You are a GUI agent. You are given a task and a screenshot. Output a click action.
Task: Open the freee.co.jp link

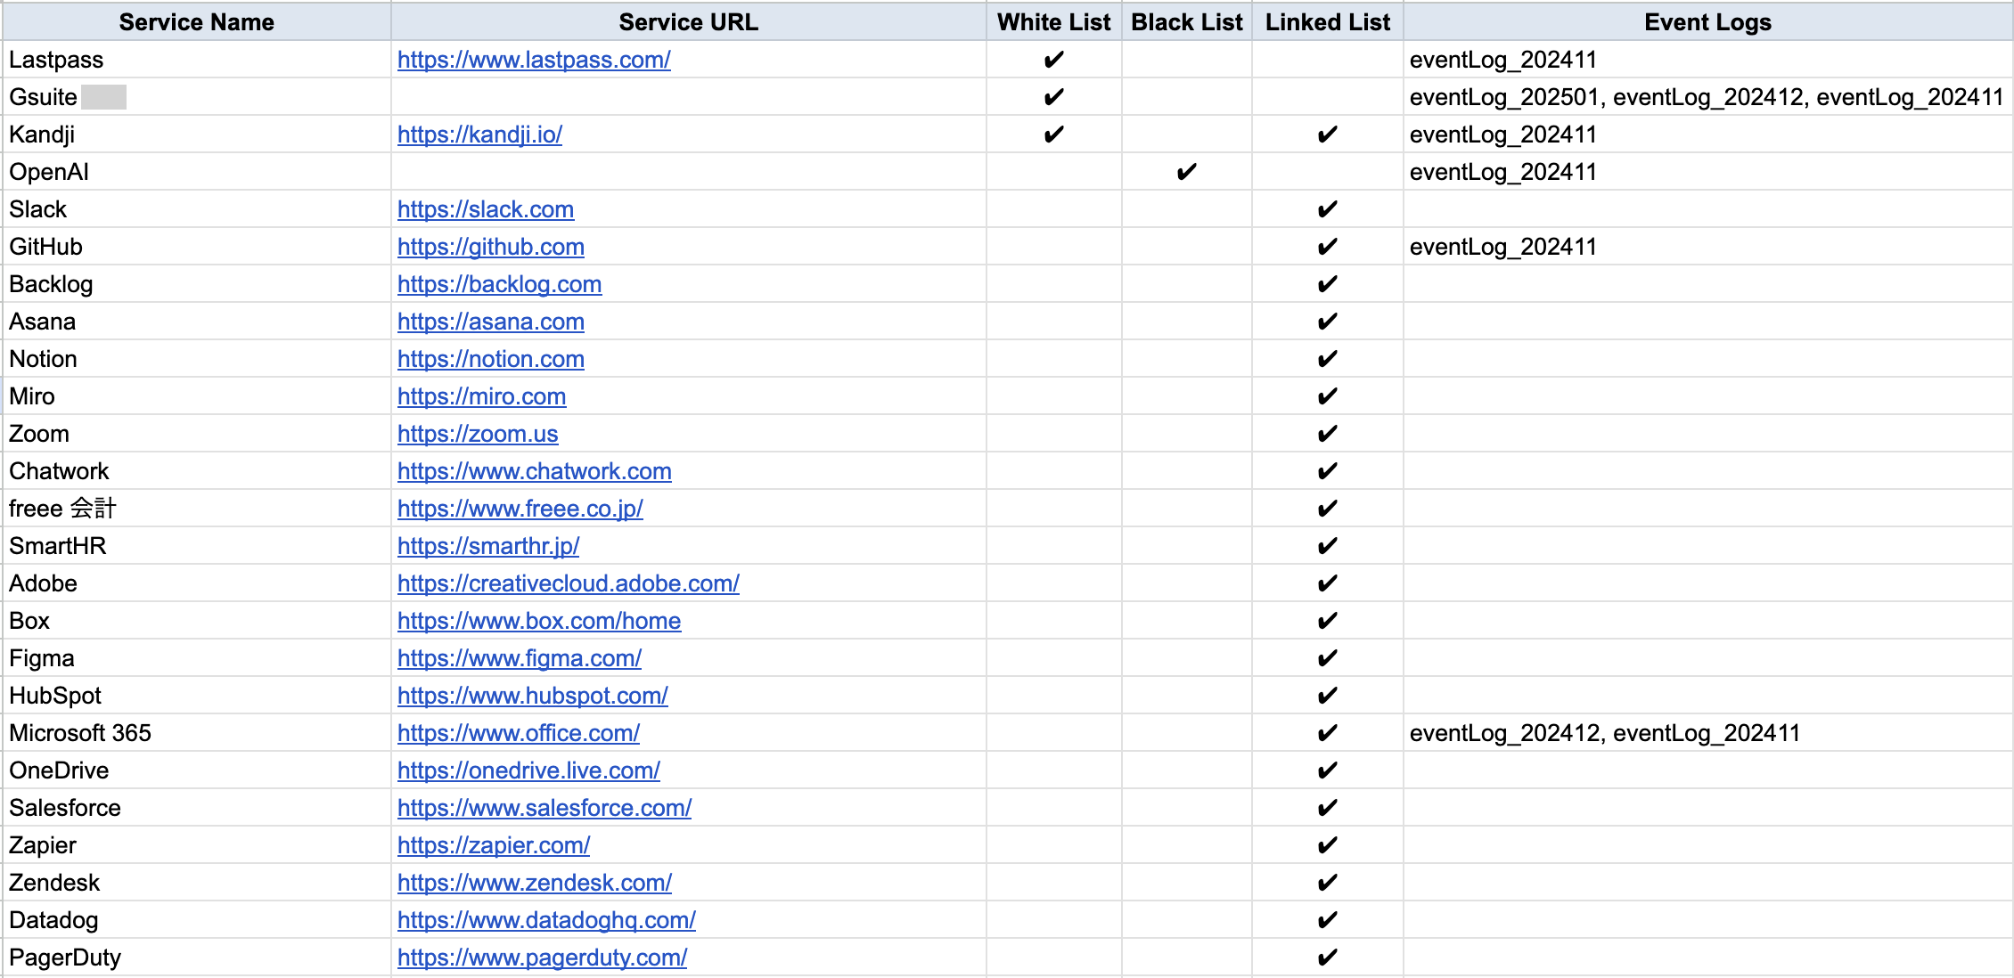(520, 509)
